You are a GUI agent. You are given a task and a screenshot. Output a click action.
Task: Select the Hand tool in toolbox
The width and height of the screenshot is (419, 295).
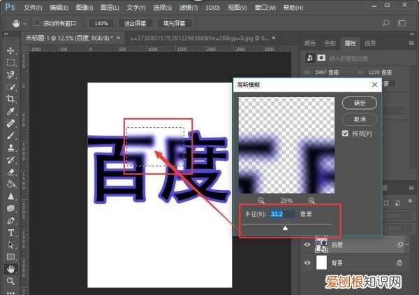(x=10, y=269)
